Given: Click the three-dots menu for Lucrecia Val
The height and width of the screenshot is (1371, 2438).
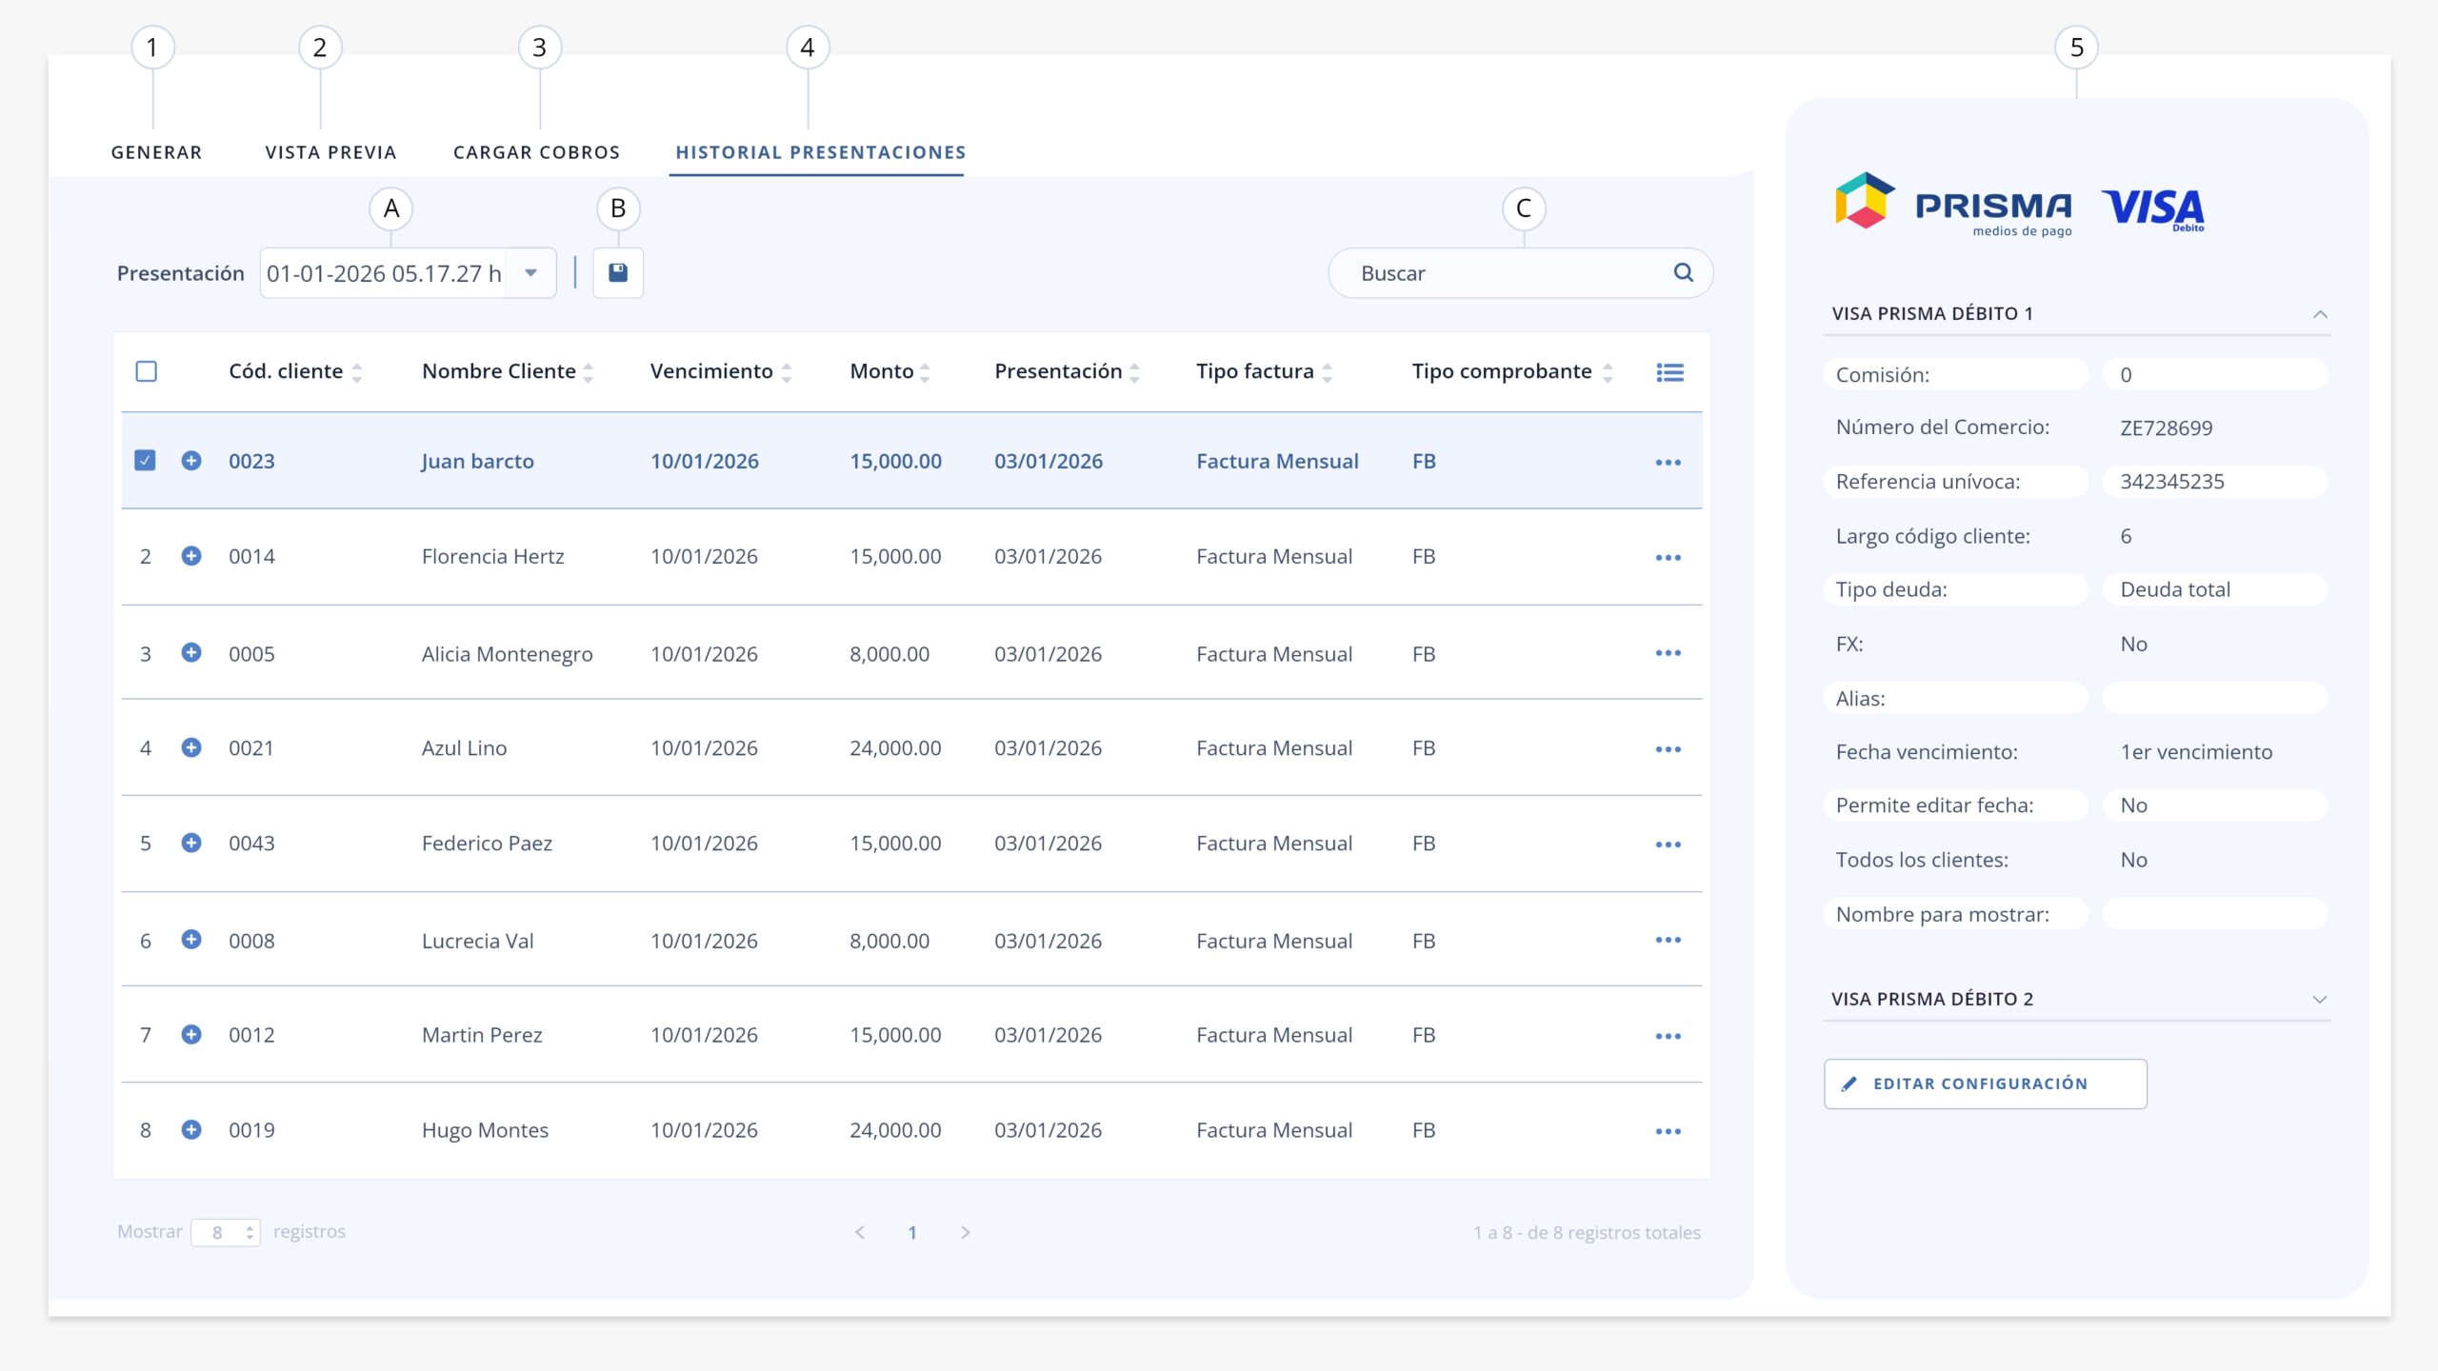Looking at the screenshot, I should (1668, 941).
